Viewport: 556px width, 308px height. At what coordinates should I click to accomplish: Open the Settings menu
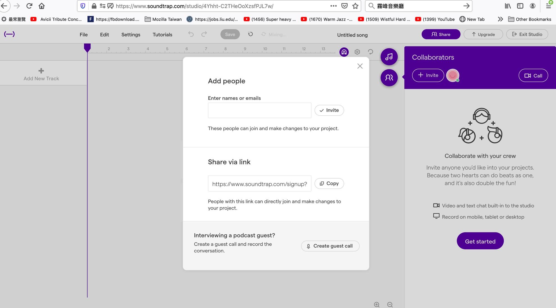(x=131, y=35)
